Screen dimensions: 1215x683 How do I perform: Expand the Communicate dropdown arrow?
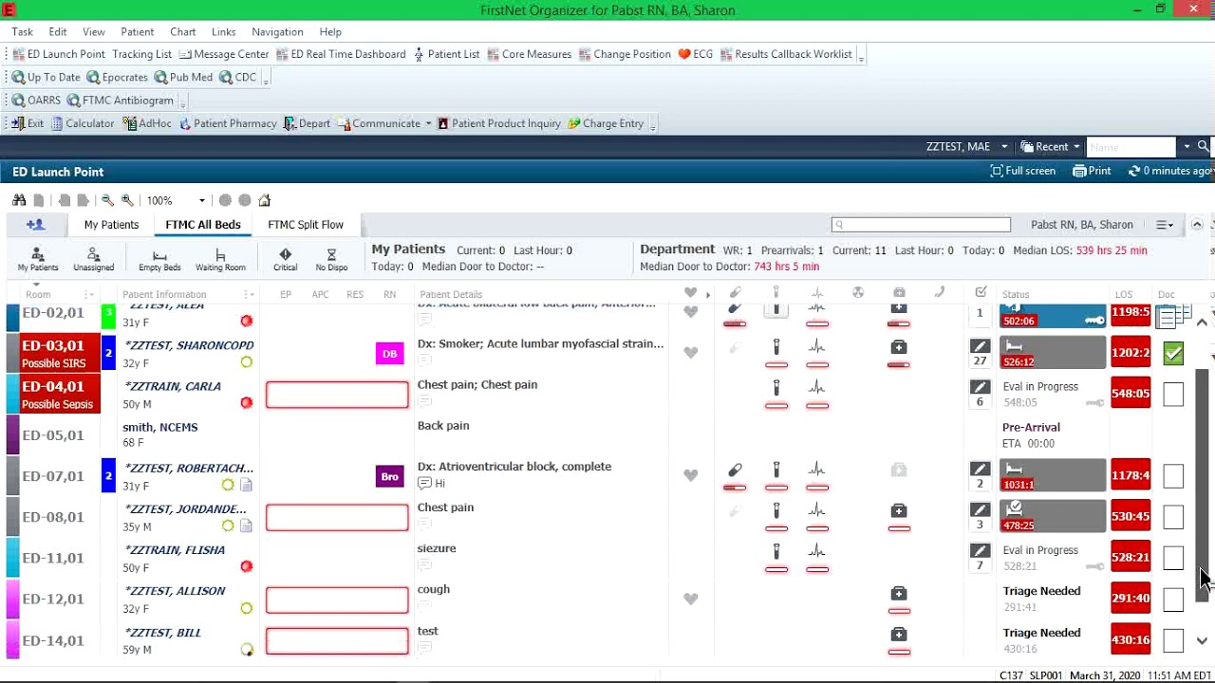(428, 123)
